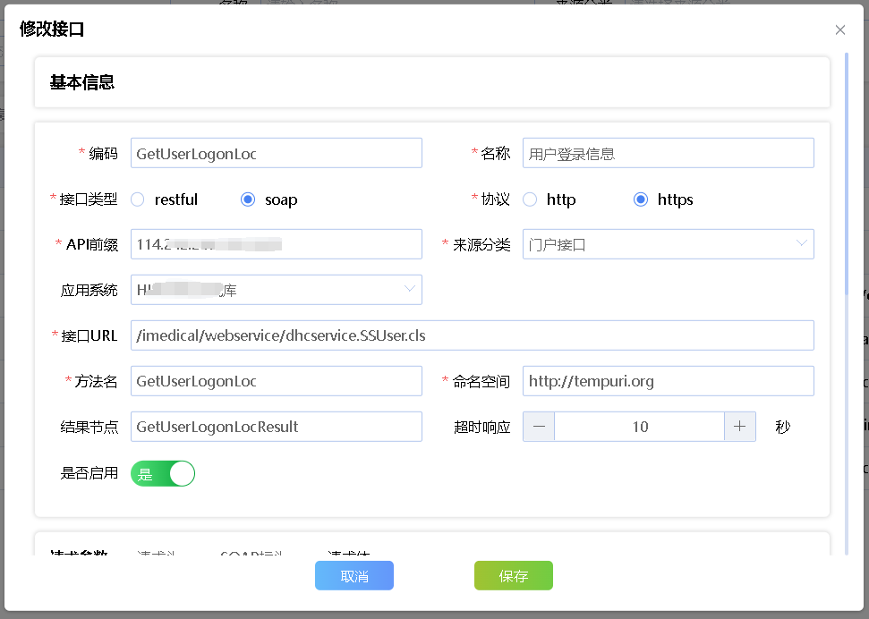Edit the 命名空间 field
869x619 pixels.
pos(668,381)
